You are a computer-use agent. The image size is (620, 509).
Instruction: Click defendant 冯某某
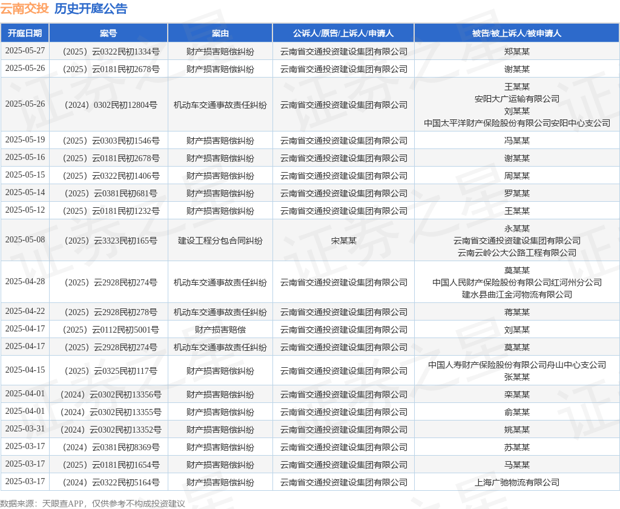point(517,141)
